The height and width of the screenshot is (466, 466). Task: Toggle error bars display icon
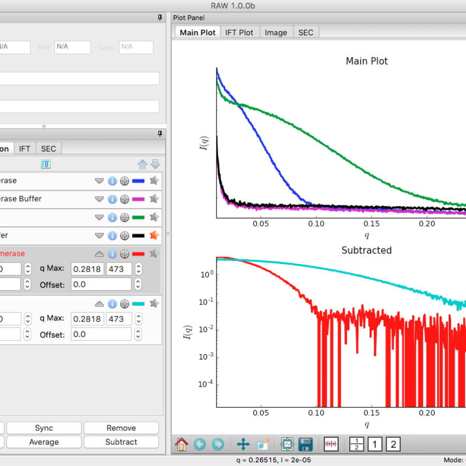point(331,445)
